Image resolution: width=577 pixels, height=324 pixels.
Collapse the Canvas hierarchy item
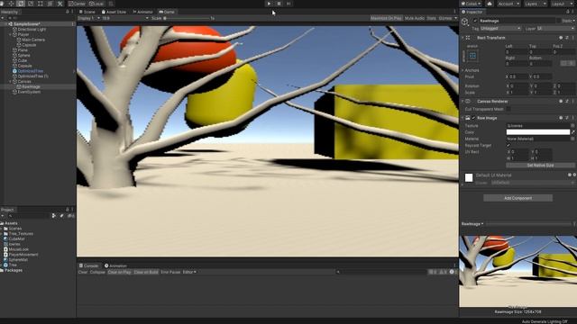click(x=10, y=82)
